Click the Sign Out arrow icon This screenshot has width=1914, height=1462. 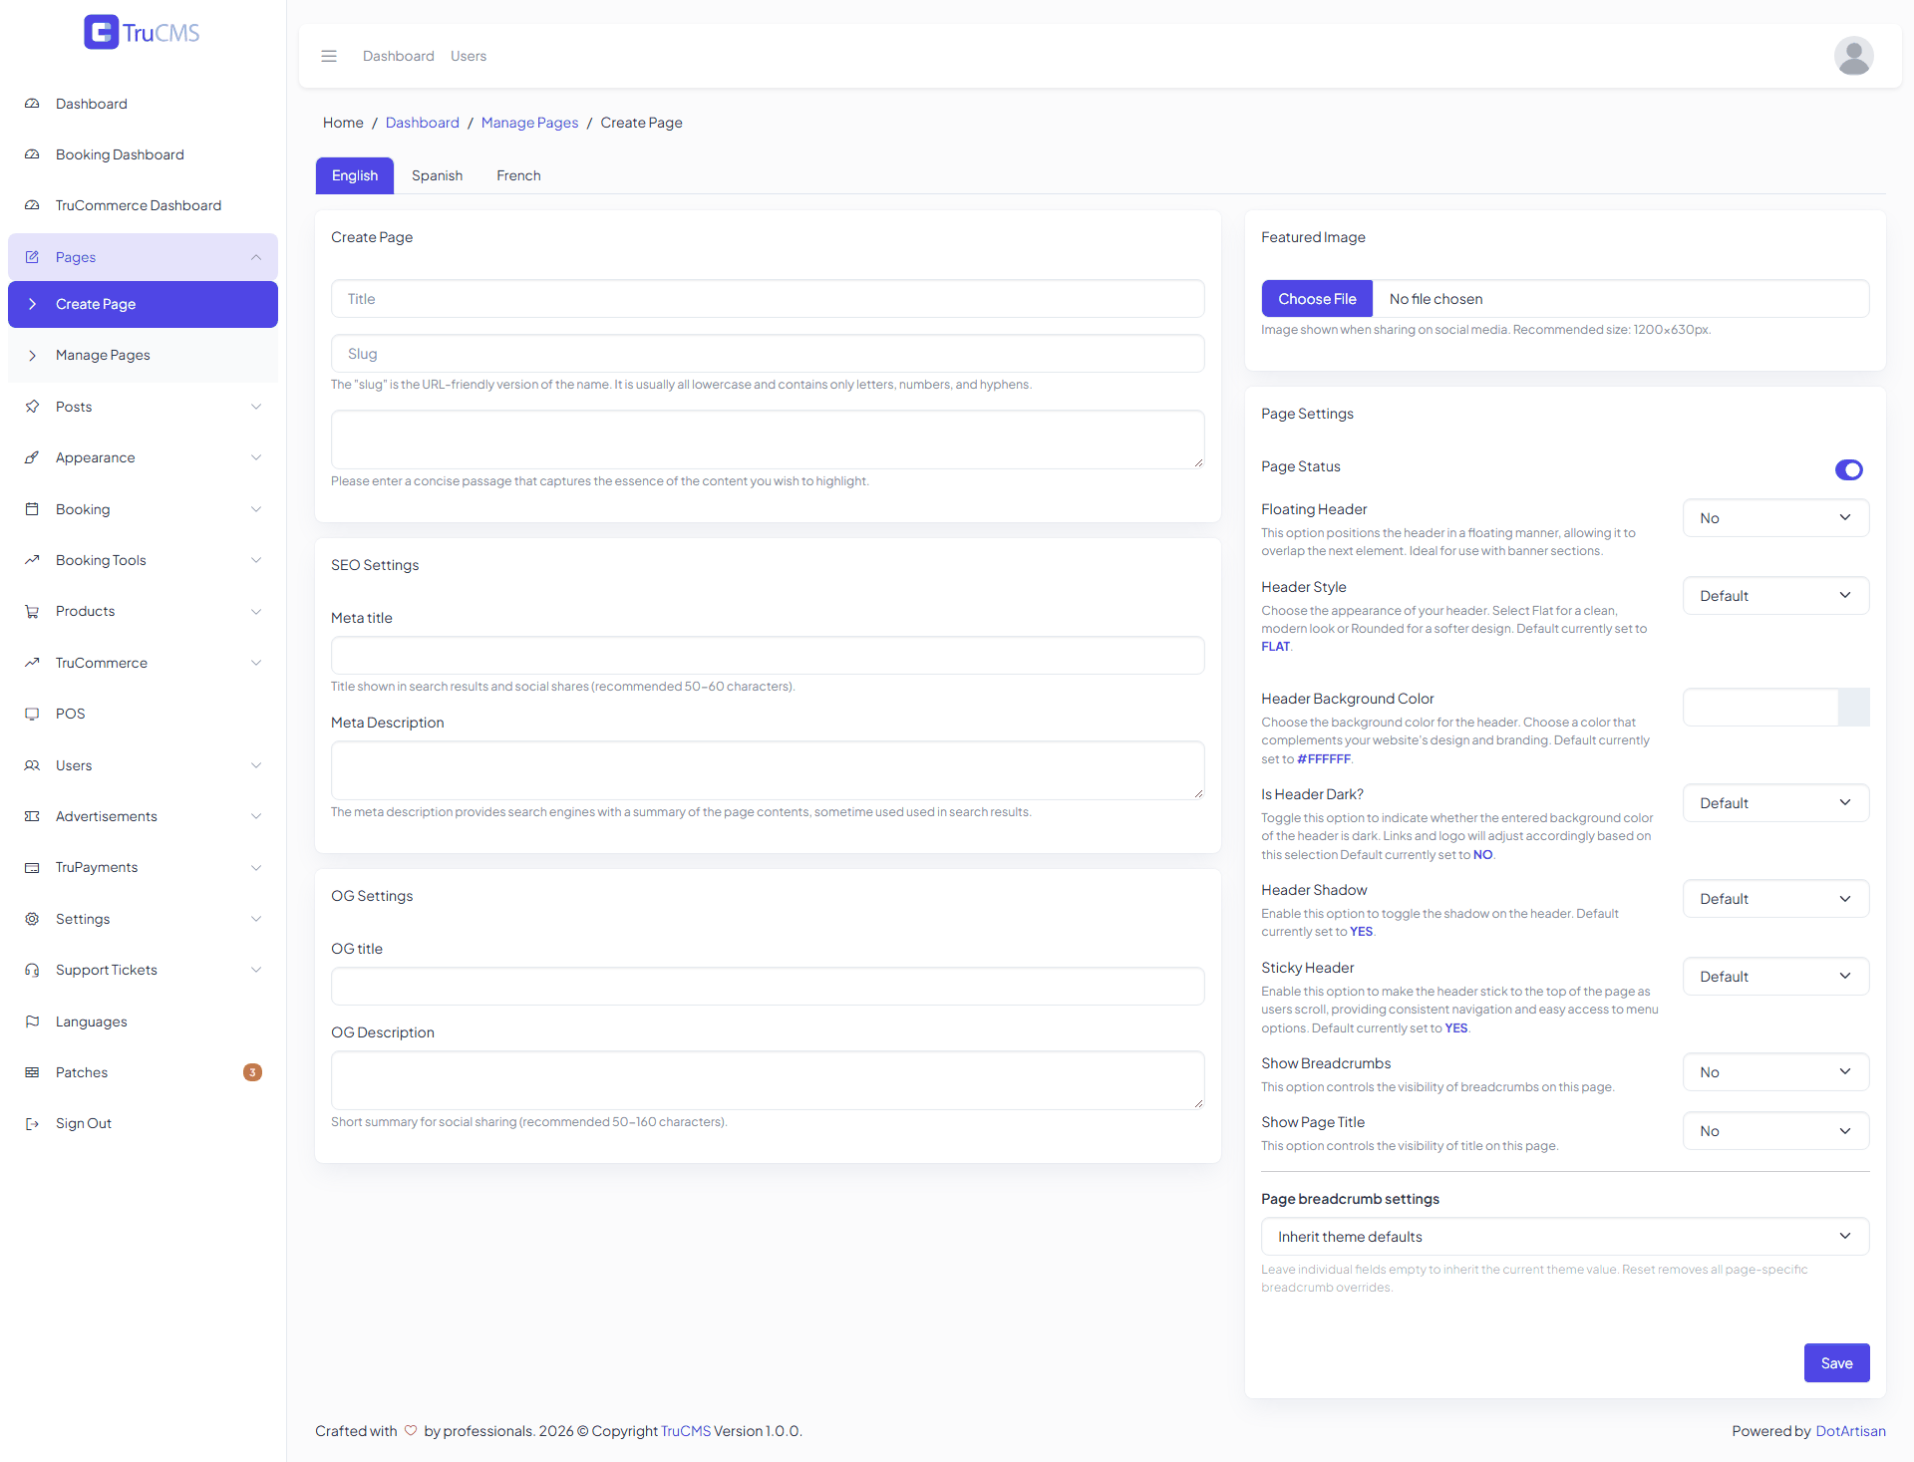32,1123
